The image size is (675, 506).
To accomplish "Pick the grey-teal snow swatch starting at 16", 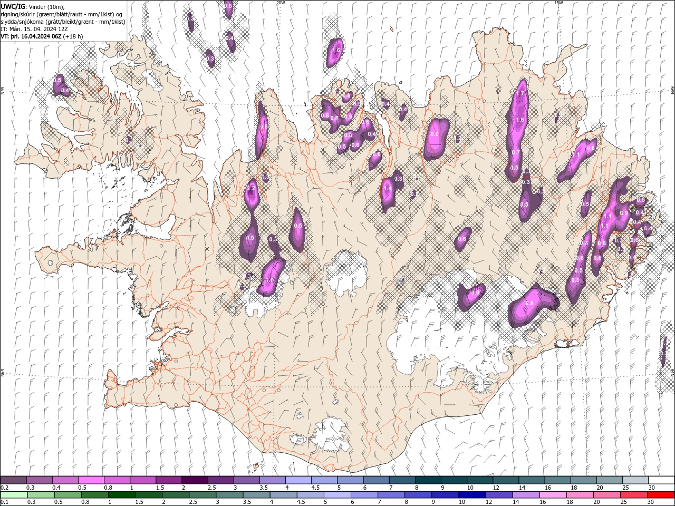I will click(x=557, y=480).
